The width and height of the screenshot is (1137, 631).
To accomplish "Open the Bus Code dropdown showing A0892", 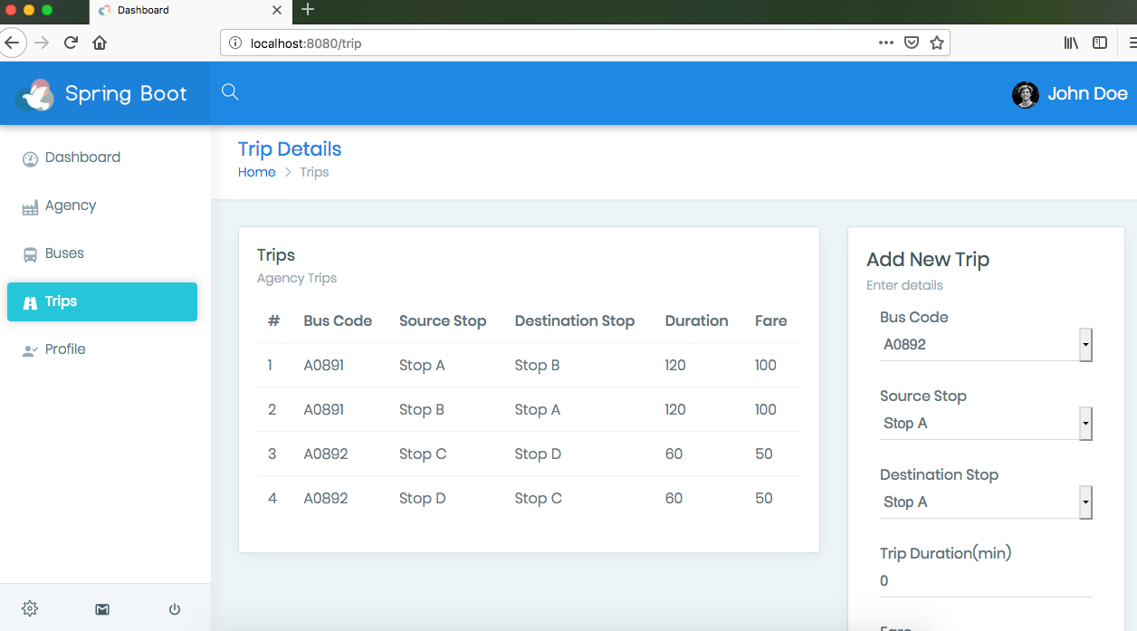I will tap(986, 344).
